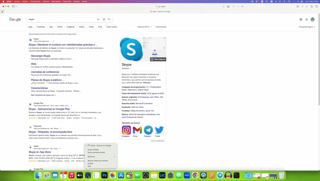This screenshot has height=181, width=320.
Task: Open Skype - Aplicaciones en Google Play result
Action: [x=49, y=109]
